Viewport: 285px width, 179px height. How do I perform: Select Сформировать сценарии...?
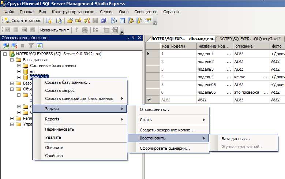[x=168, y=148]
